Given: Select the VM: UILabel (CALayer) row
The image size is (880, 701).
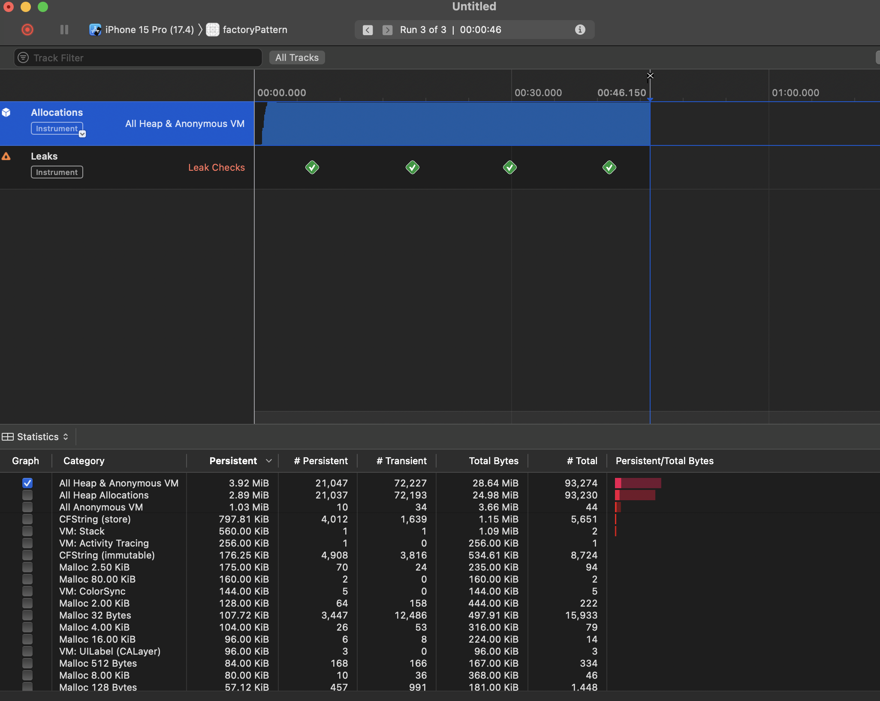Looking at the screenshot, I should pyautogui.click(x=440, y=651).
